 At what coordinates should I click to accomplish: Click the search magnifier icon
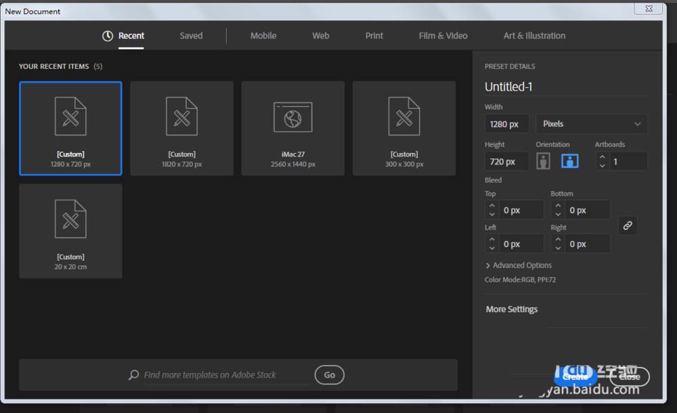(x=134, y=375)
